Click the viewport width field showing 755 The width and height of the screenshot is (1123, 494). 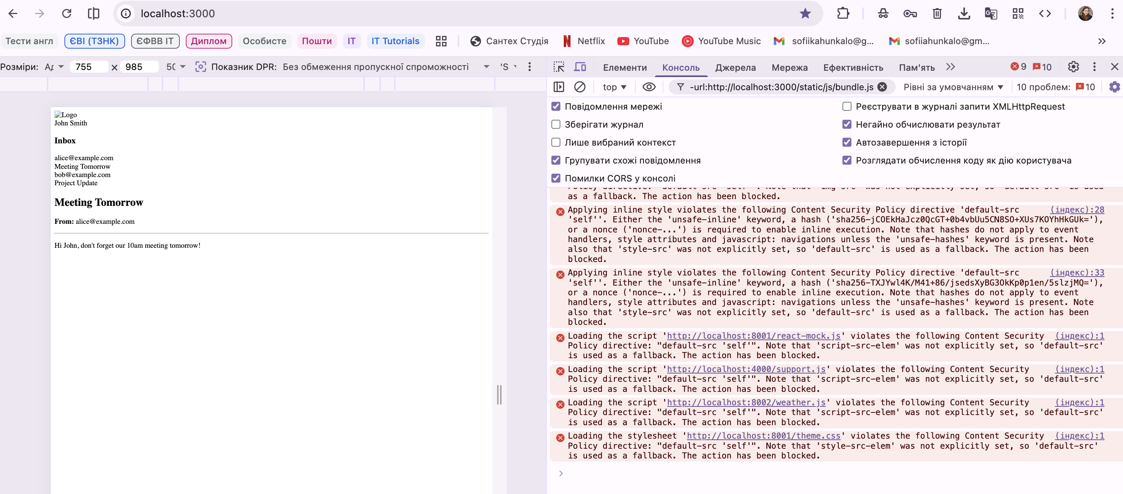(x=88, y=67)
